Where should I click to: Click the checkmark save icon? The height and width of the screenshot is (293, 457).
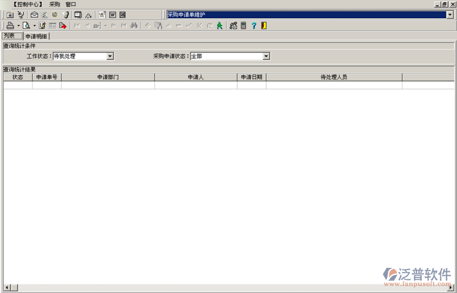click(189, 26)
